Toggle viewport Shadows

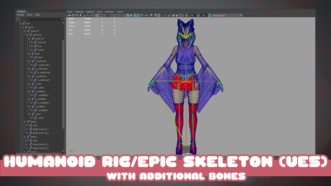click(x=146, y=15)
